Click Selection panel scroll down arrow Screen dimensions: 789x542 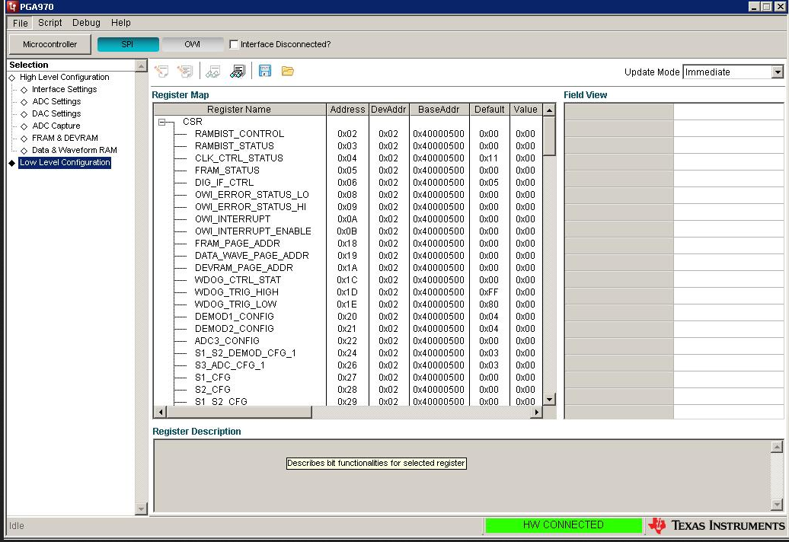click(x=141, y=509)
